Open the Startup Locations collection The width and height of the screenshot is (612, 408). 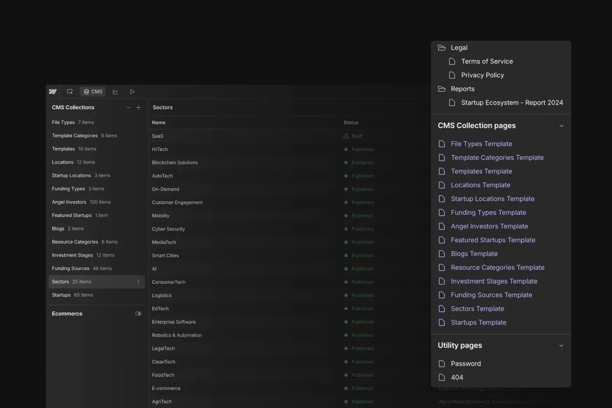coord(96,175)
